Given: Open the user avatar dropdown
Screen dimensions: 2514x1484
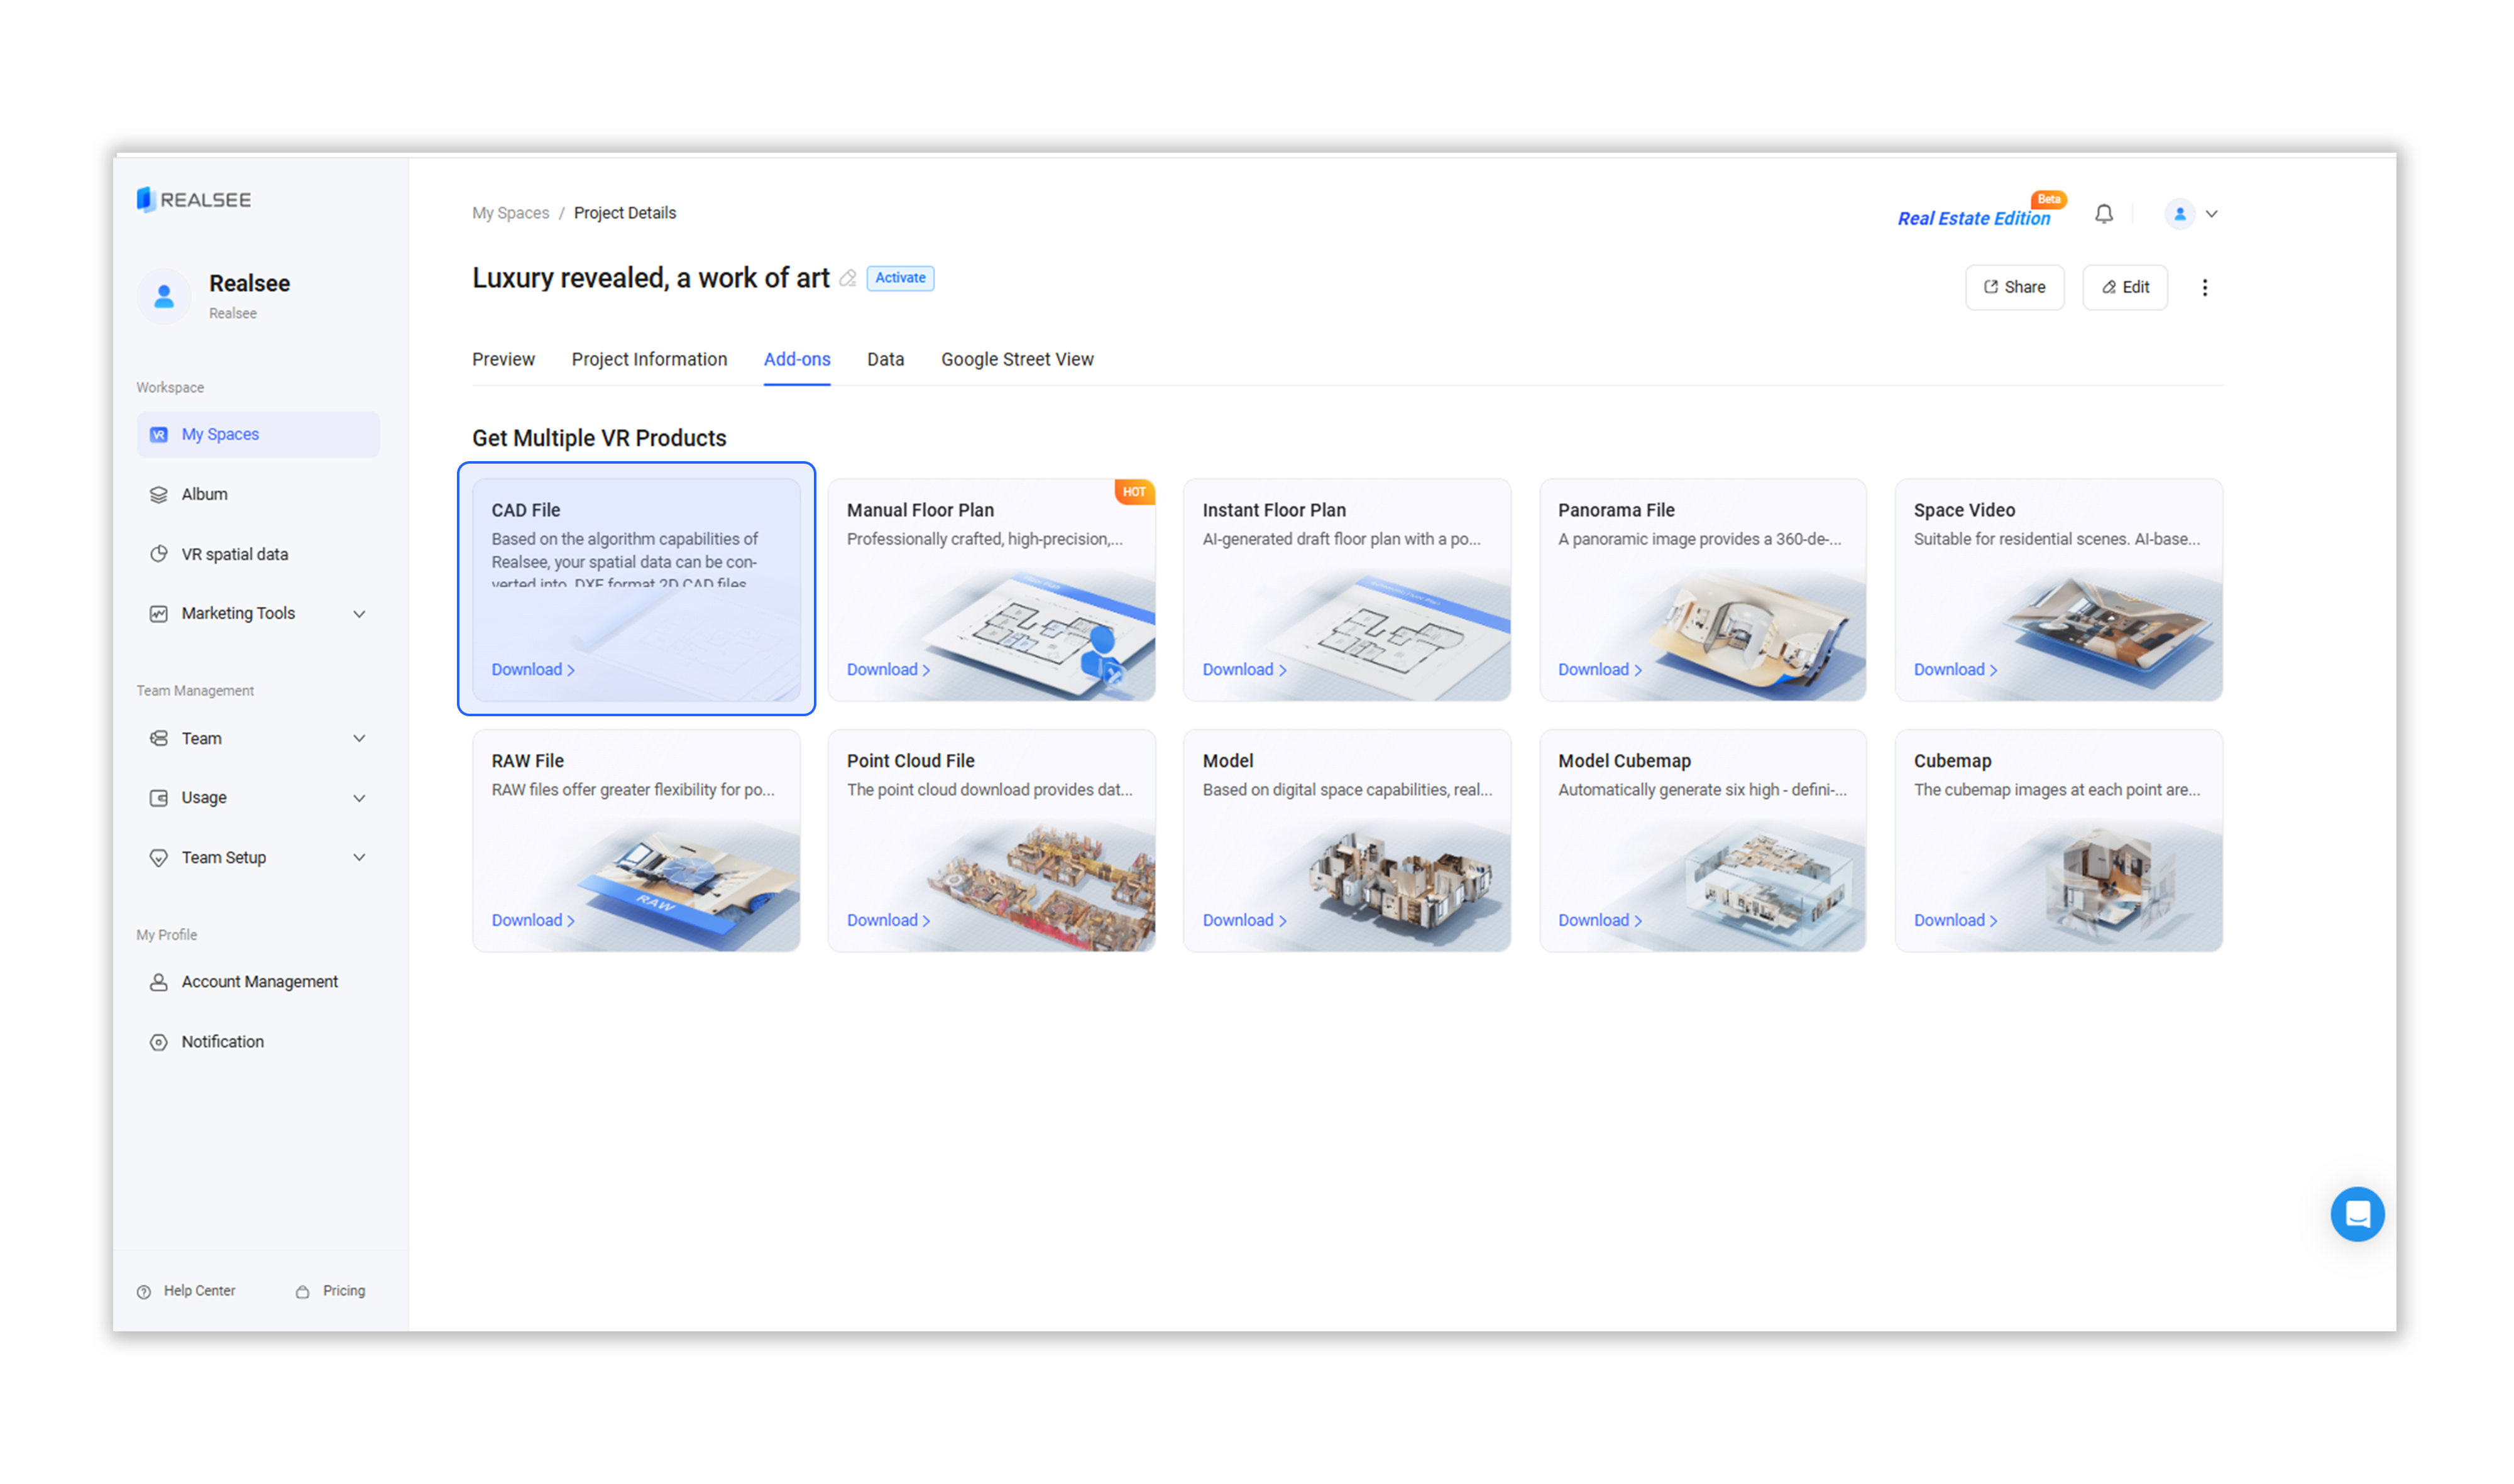Looking at the screenshot, I should coord(2191,214).
